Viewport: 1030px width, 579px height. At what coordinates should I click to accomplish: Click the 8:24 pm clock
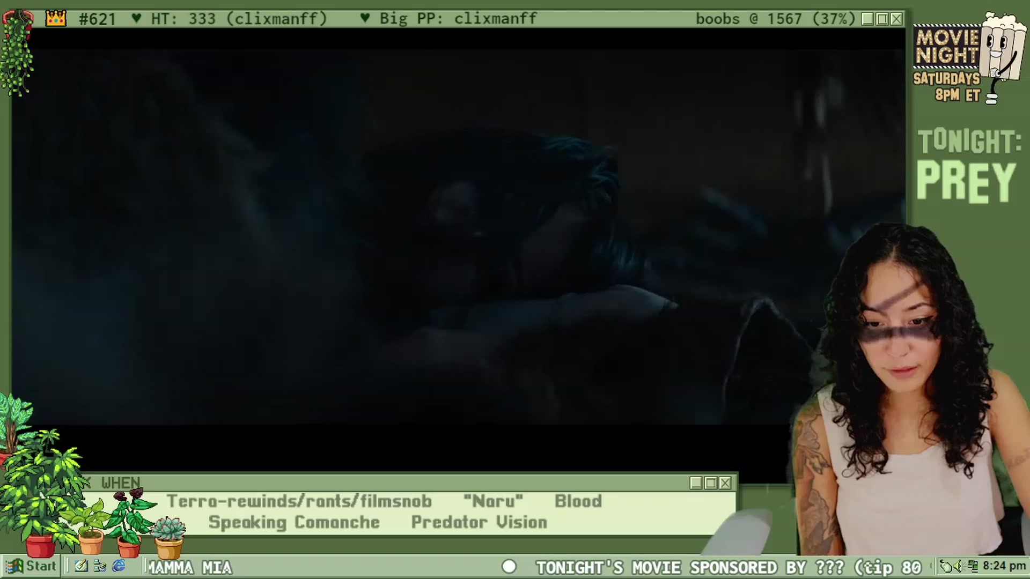pyautogui.click(x=1004, y=566)
